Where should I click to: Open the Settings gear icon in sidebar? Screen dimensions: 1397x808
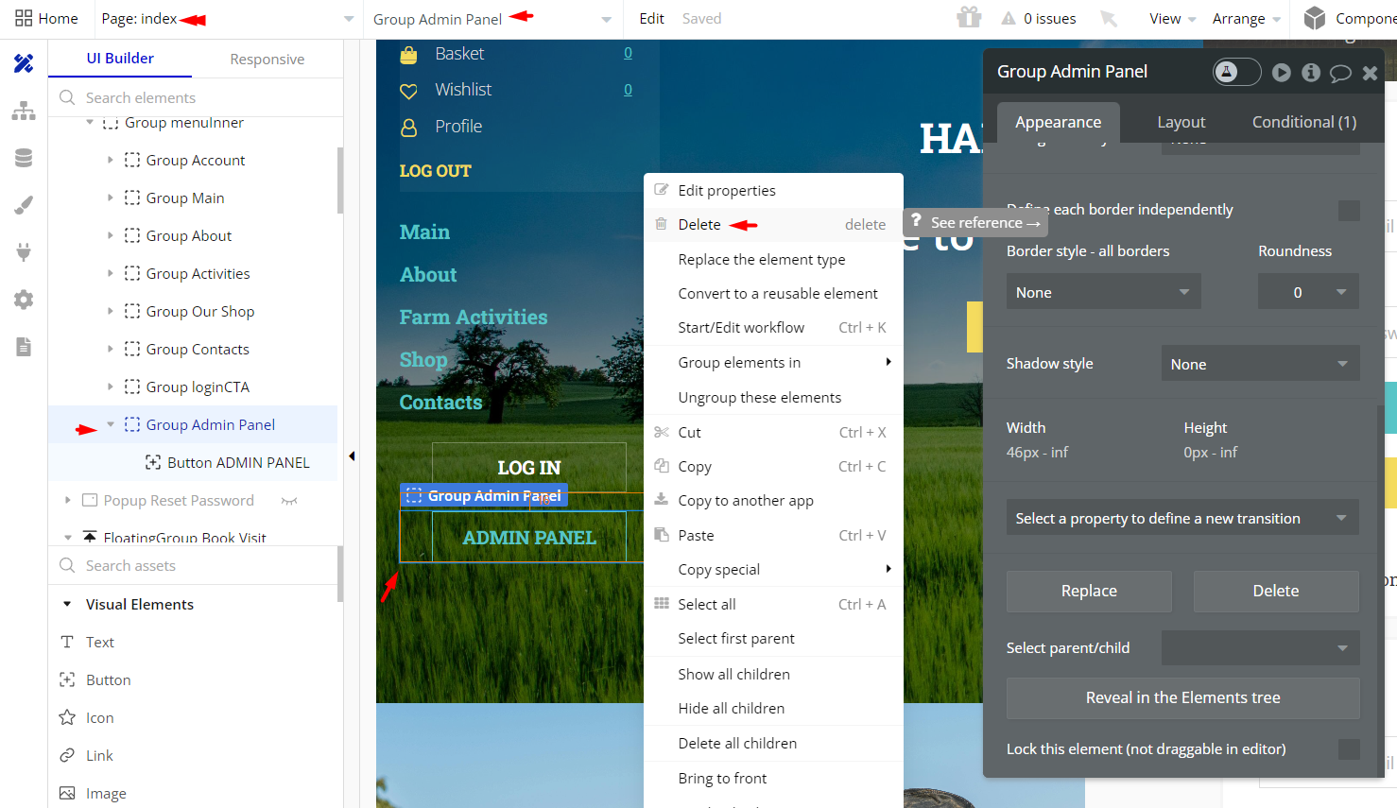tap(24, 300)
